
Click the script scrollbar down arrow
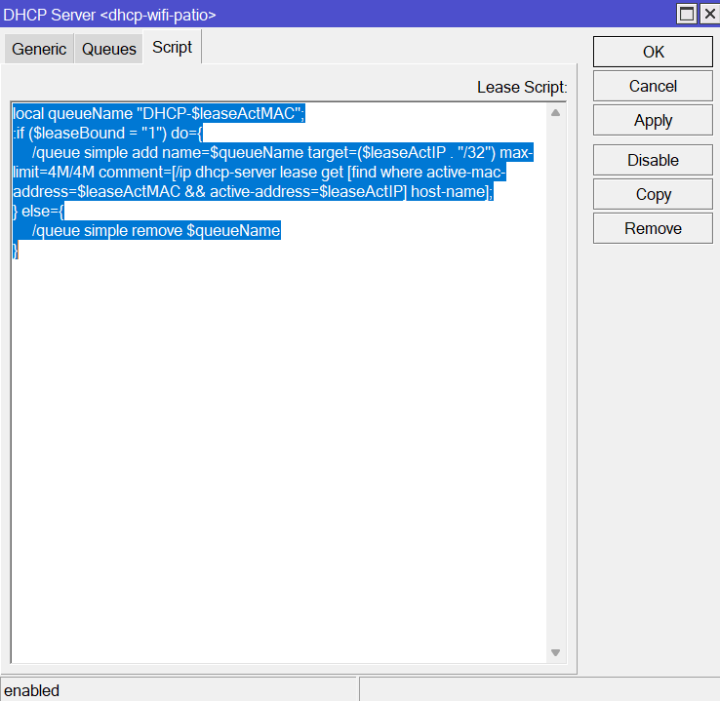point(555,652)
